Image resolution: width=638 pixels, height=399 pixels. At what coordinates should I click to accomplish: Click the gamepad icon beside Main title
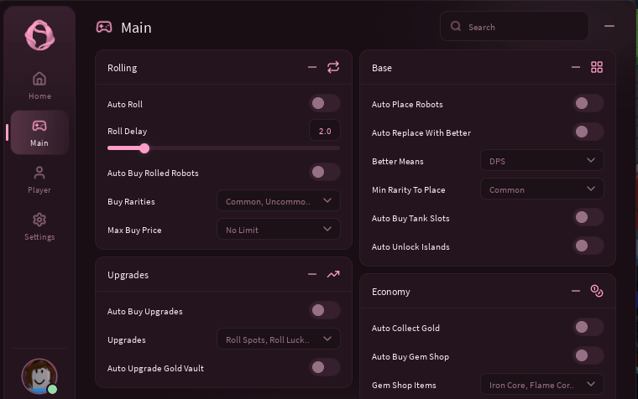(104, 27)
